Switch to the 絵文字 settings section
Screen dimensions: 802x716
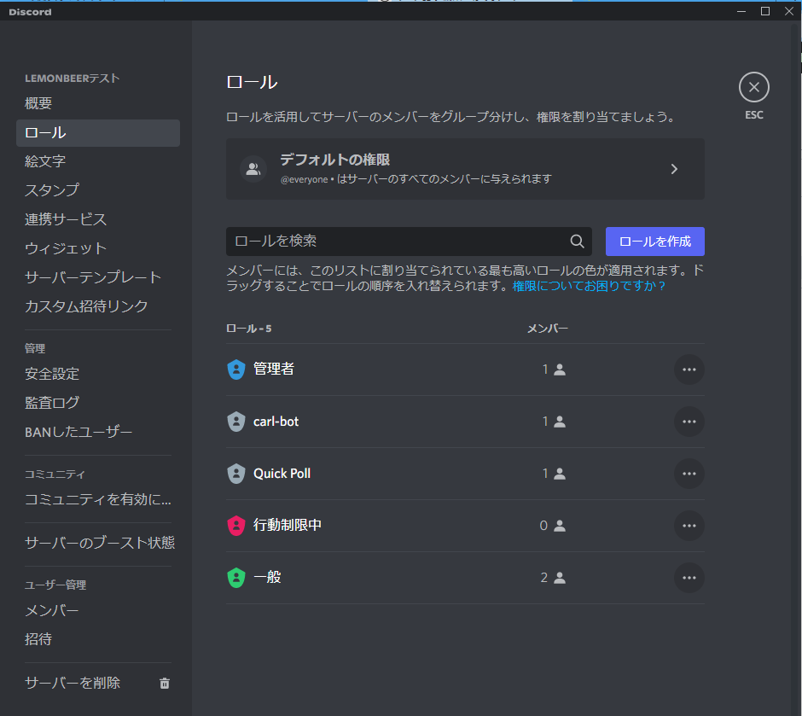tap(39, 160)
